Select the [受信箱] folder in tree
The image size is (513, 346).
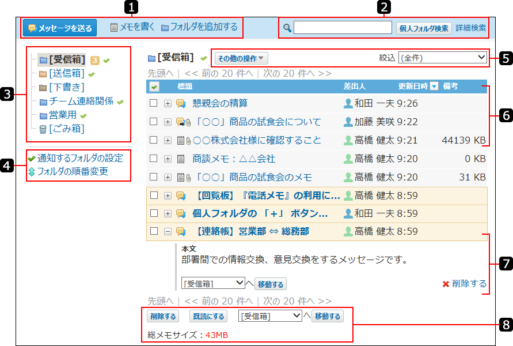[67, 60]
